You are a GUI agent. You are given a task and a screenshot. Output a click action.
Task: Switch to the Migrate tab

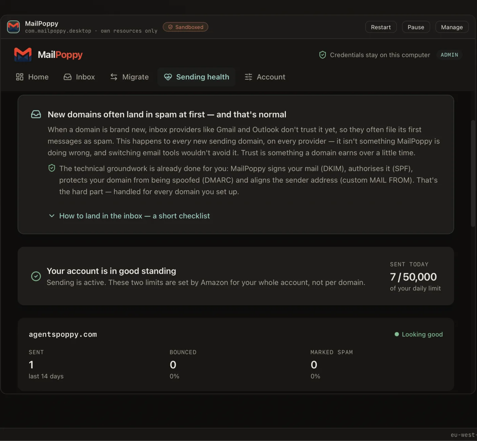(129, 77)
